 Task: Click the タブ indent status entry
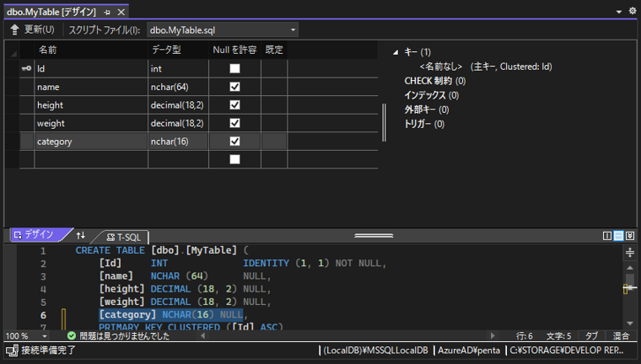point(591,336)
